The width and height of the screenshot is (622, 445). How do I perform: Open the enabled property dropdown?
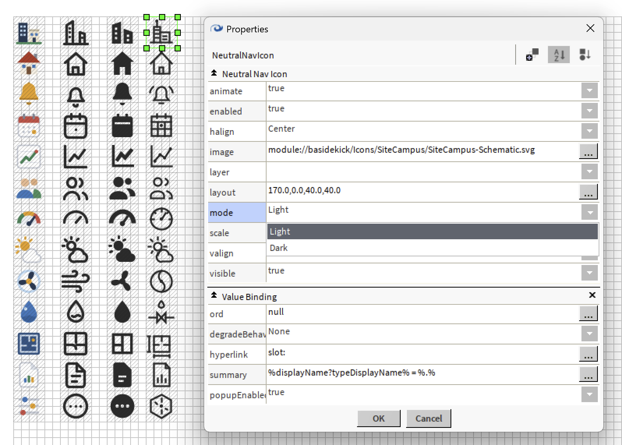coord(589,111)
